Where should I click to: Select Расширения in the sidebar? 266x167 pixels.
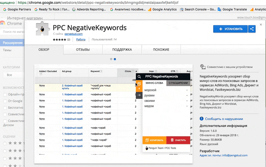click(x=12, y=43)
